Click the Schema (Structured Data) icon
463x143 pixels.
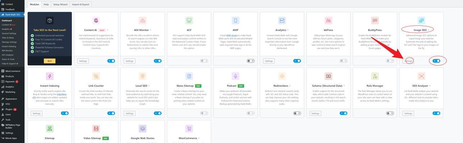(328, 76)
